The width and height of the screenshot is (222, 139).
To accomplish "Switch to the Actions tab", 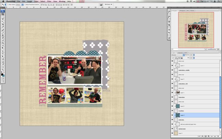I will point(192,11).
